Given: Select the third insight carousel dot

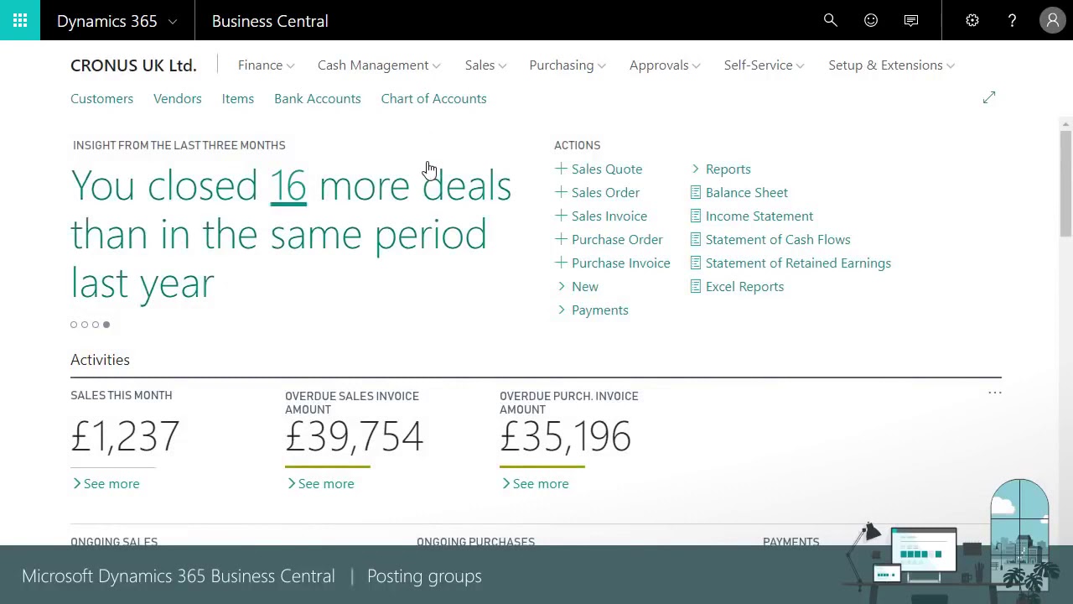Looking at the screenshot, I should [96, 325].
